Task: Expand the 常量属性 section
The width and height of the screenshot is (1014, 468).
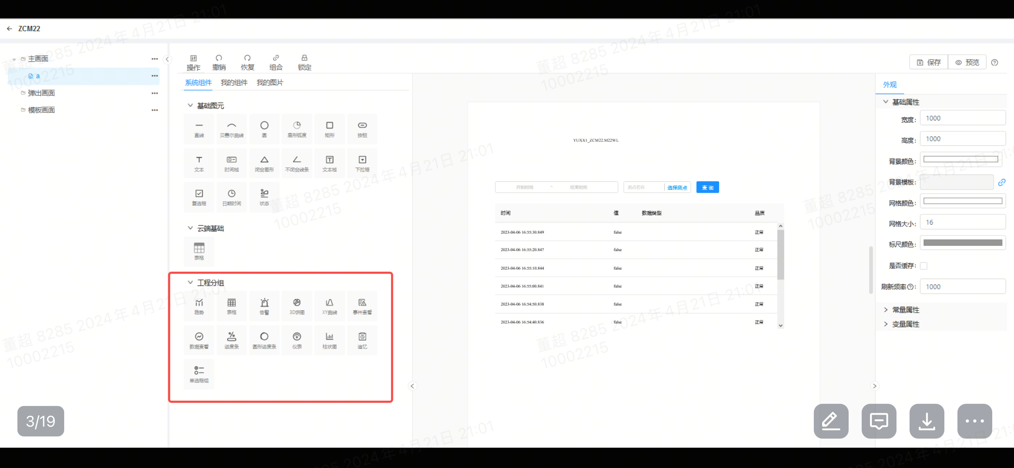Action: pyautogui.click(x=886, y=309)
